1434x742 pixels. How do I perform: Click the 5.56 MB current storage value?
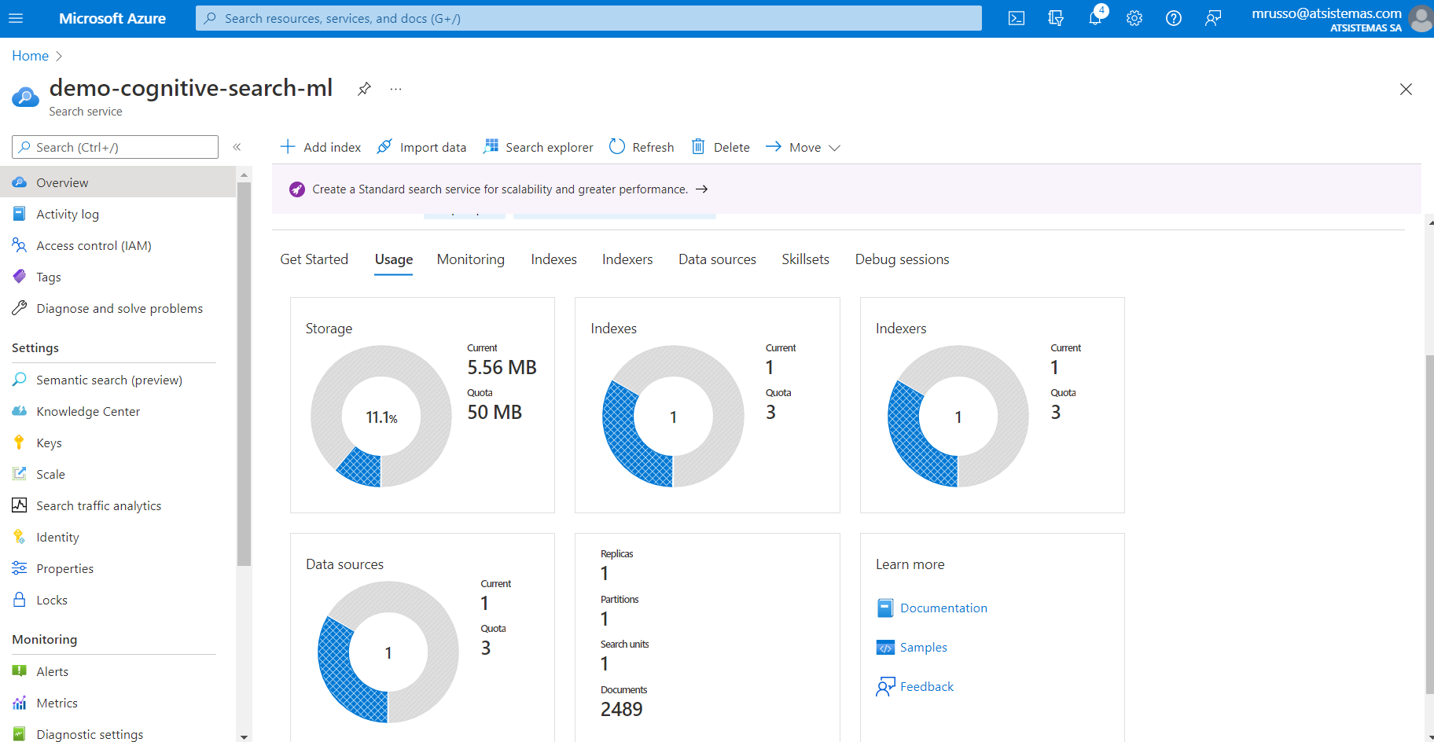pyautogui.click(x=502, y=367)
